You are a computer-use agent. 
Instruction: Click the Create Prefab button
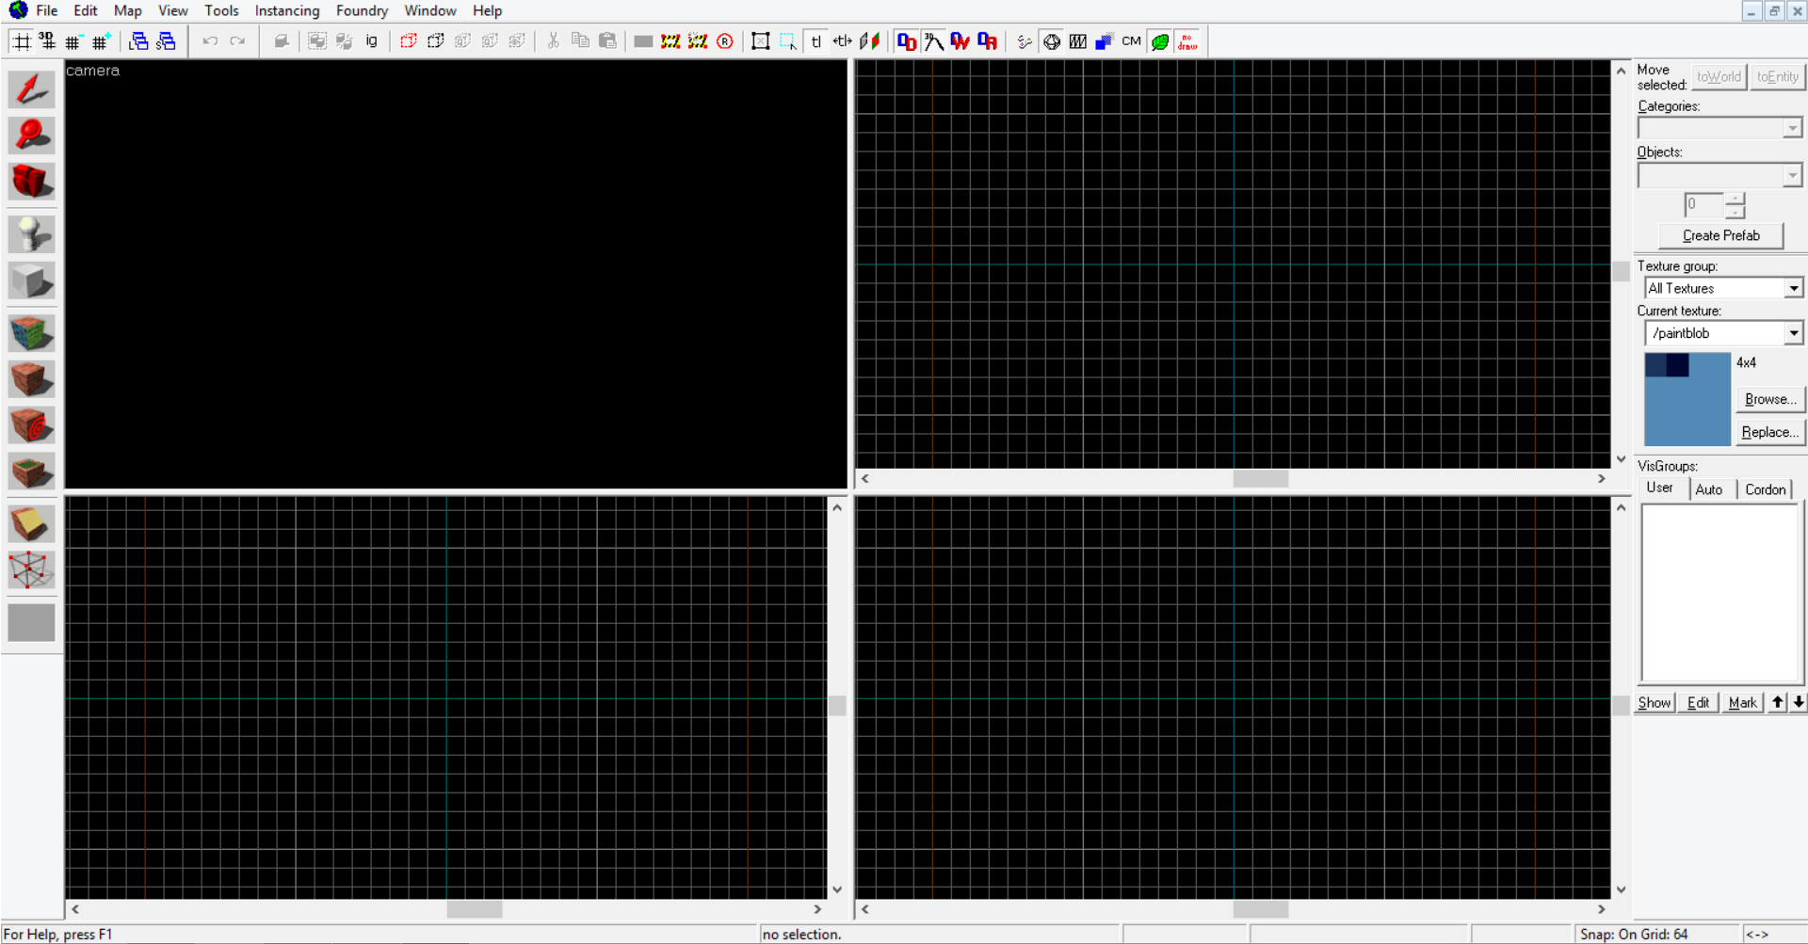click(1720, 235)
